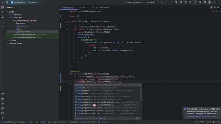
Task: Click MainActivity.kt breadcrumb in status bar
Action: click(x=89, y=122)
